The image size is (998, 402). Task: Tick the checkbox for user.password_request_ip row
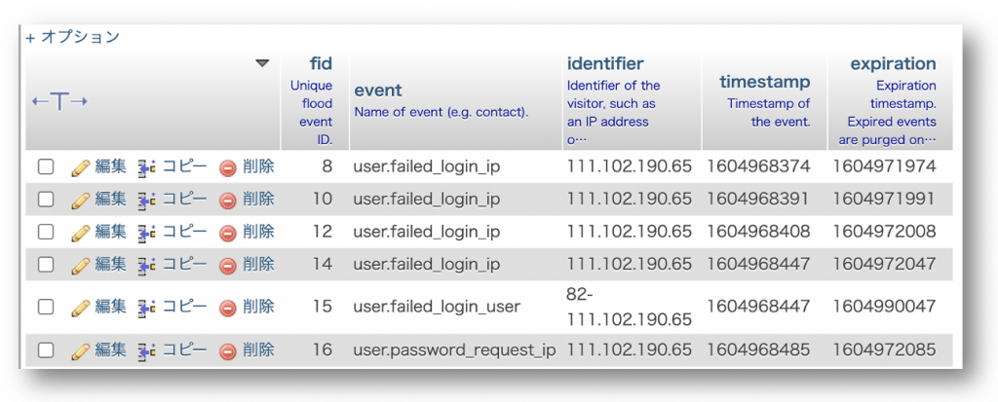pos(45,349)
